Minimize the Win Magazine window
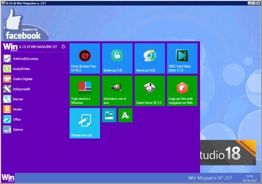Viewport: 262px width, 184px height. point(250,3)
